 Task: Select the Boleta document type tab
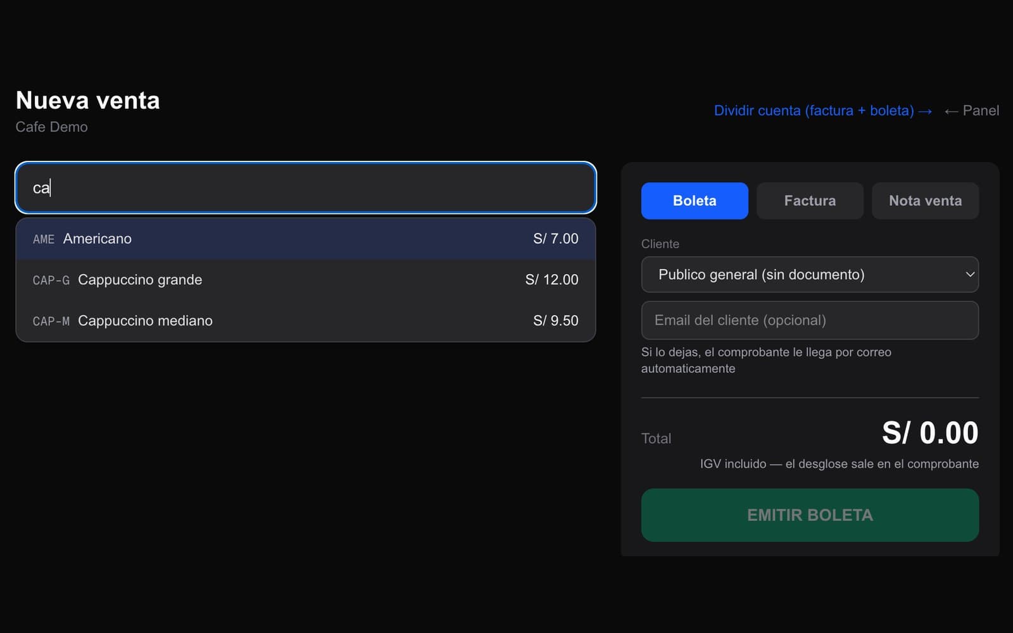pyautogui.click(x=695, y=201)
